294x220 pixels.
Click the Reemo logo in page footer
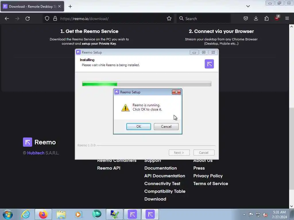point(39,142)
